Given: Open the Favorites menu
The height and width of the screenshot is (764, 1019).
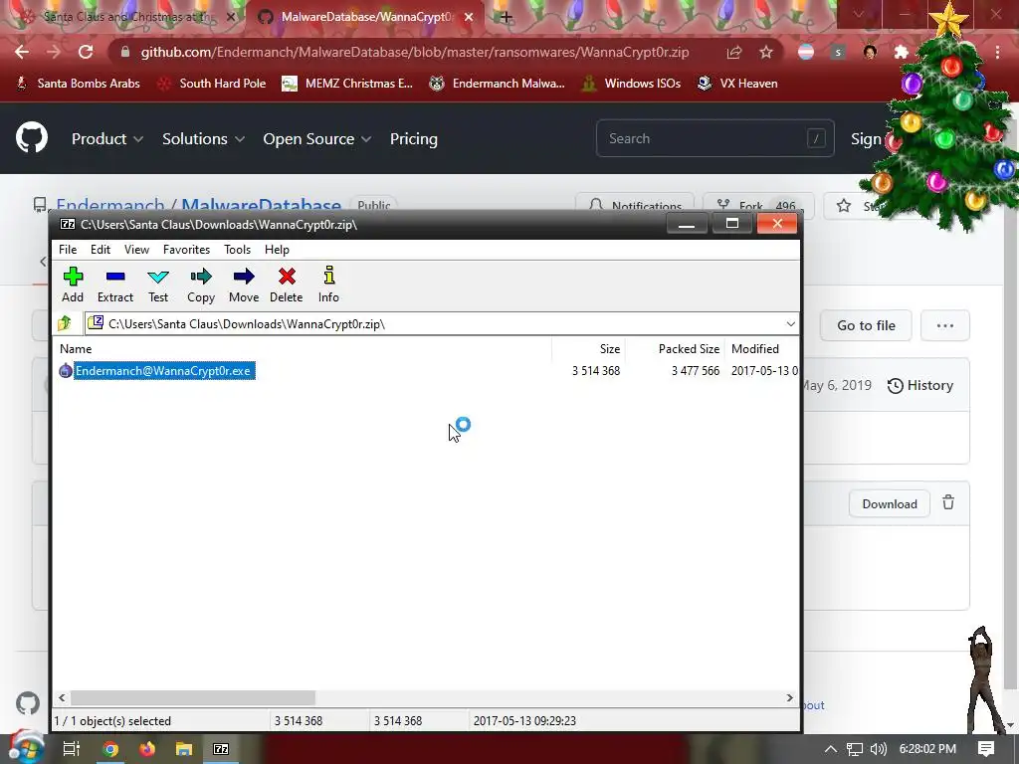Looking at the screenshot, I should coord(186,250).
